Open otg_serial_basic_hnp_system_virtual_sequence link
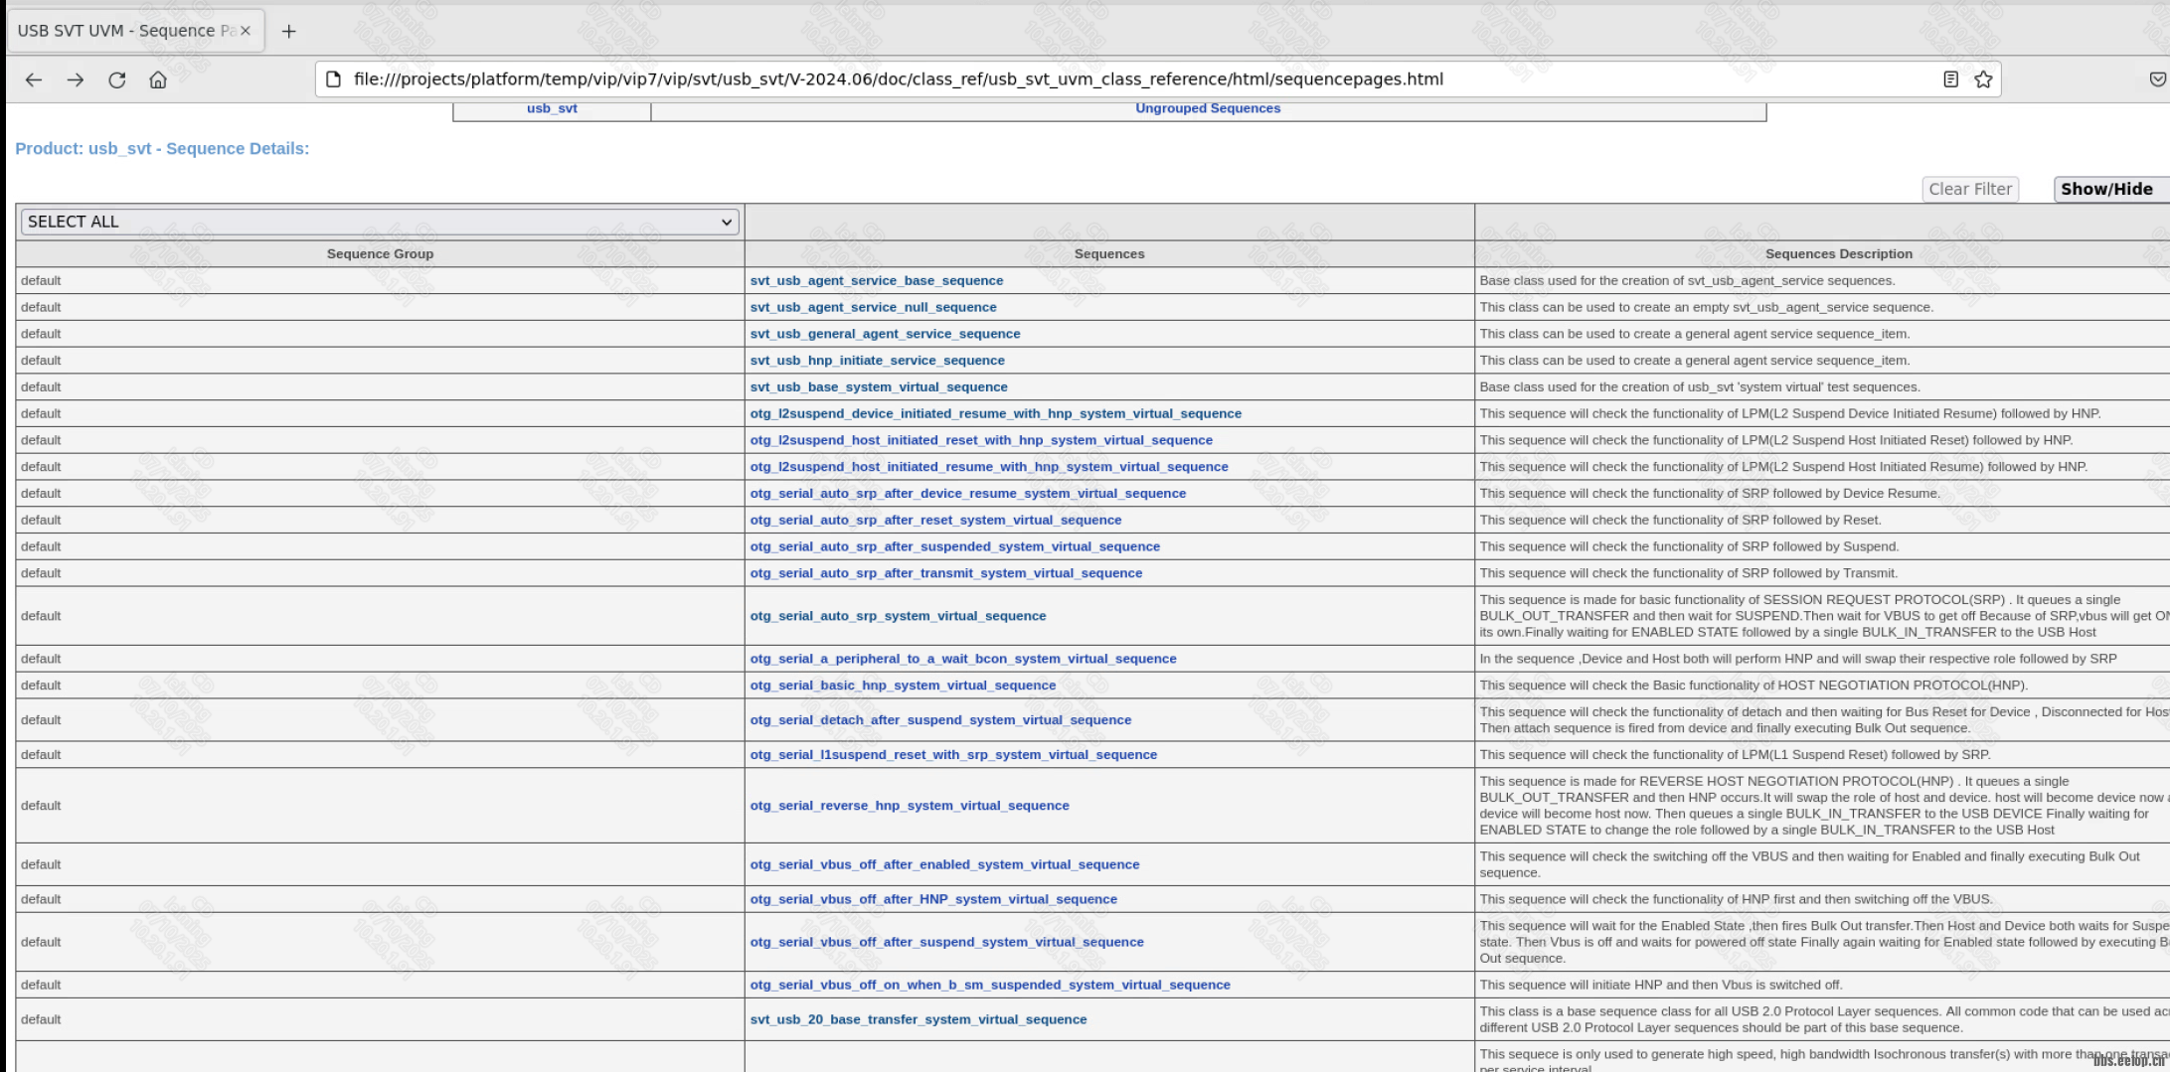The image size is (2170, 1072). pyautogui.click(x=903, y=686)
